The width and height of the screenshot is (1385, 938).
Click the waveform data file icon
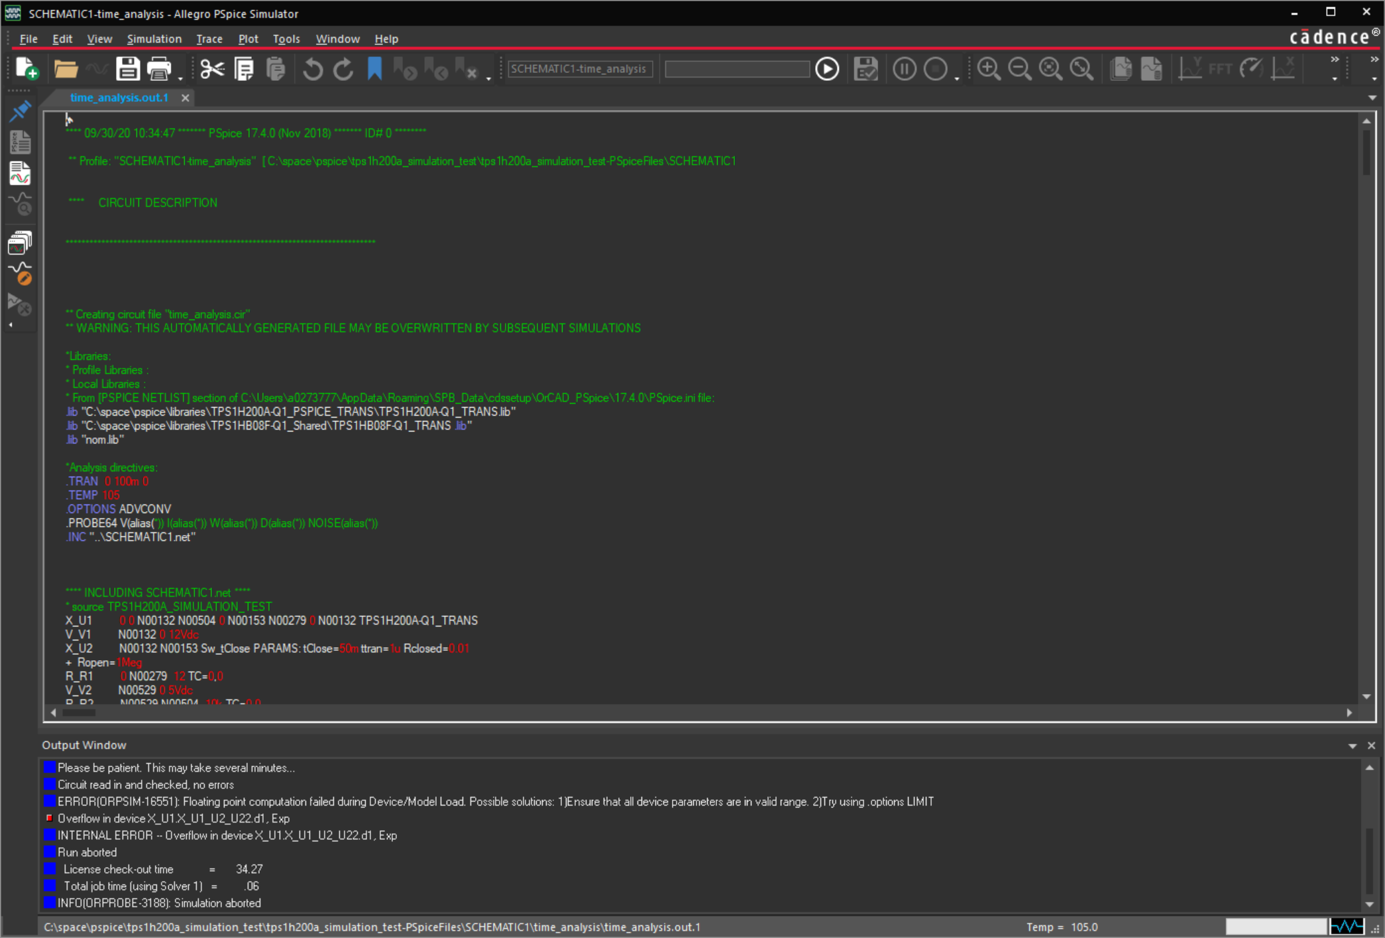click(x=1152, y=68)
